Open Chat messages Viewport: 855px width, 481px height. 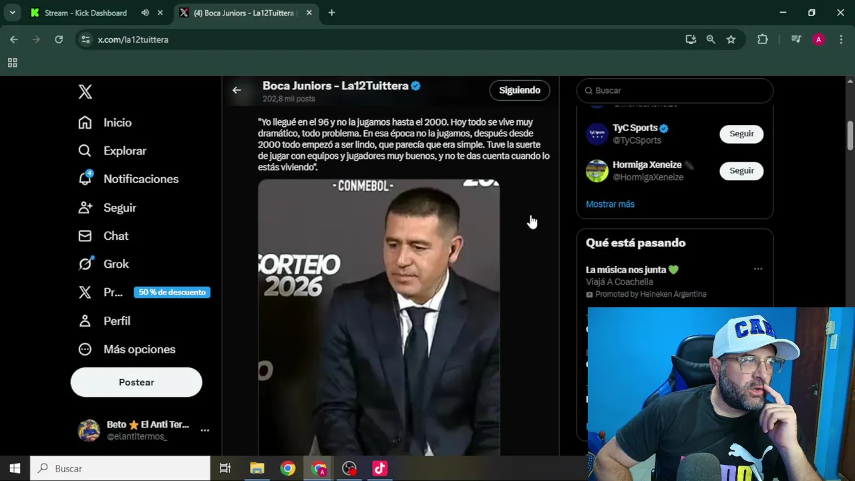coord(103,236)
